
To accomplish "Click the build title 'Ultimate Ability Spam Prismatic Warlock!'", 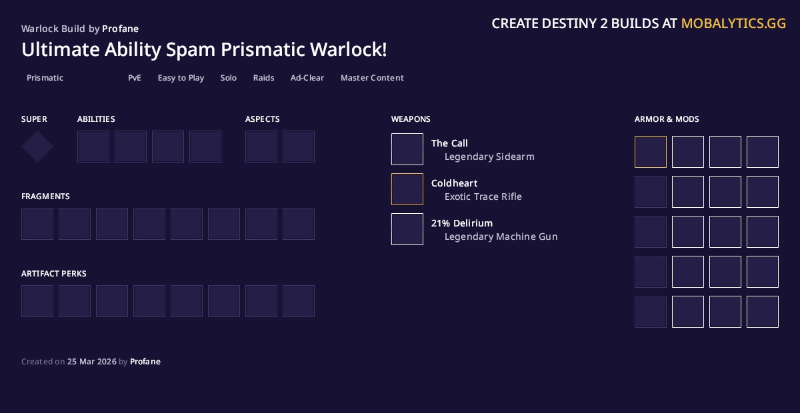I will (204, 50).
